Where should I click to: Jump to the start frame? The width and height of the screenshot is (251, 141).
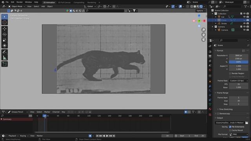coord(97,136)
